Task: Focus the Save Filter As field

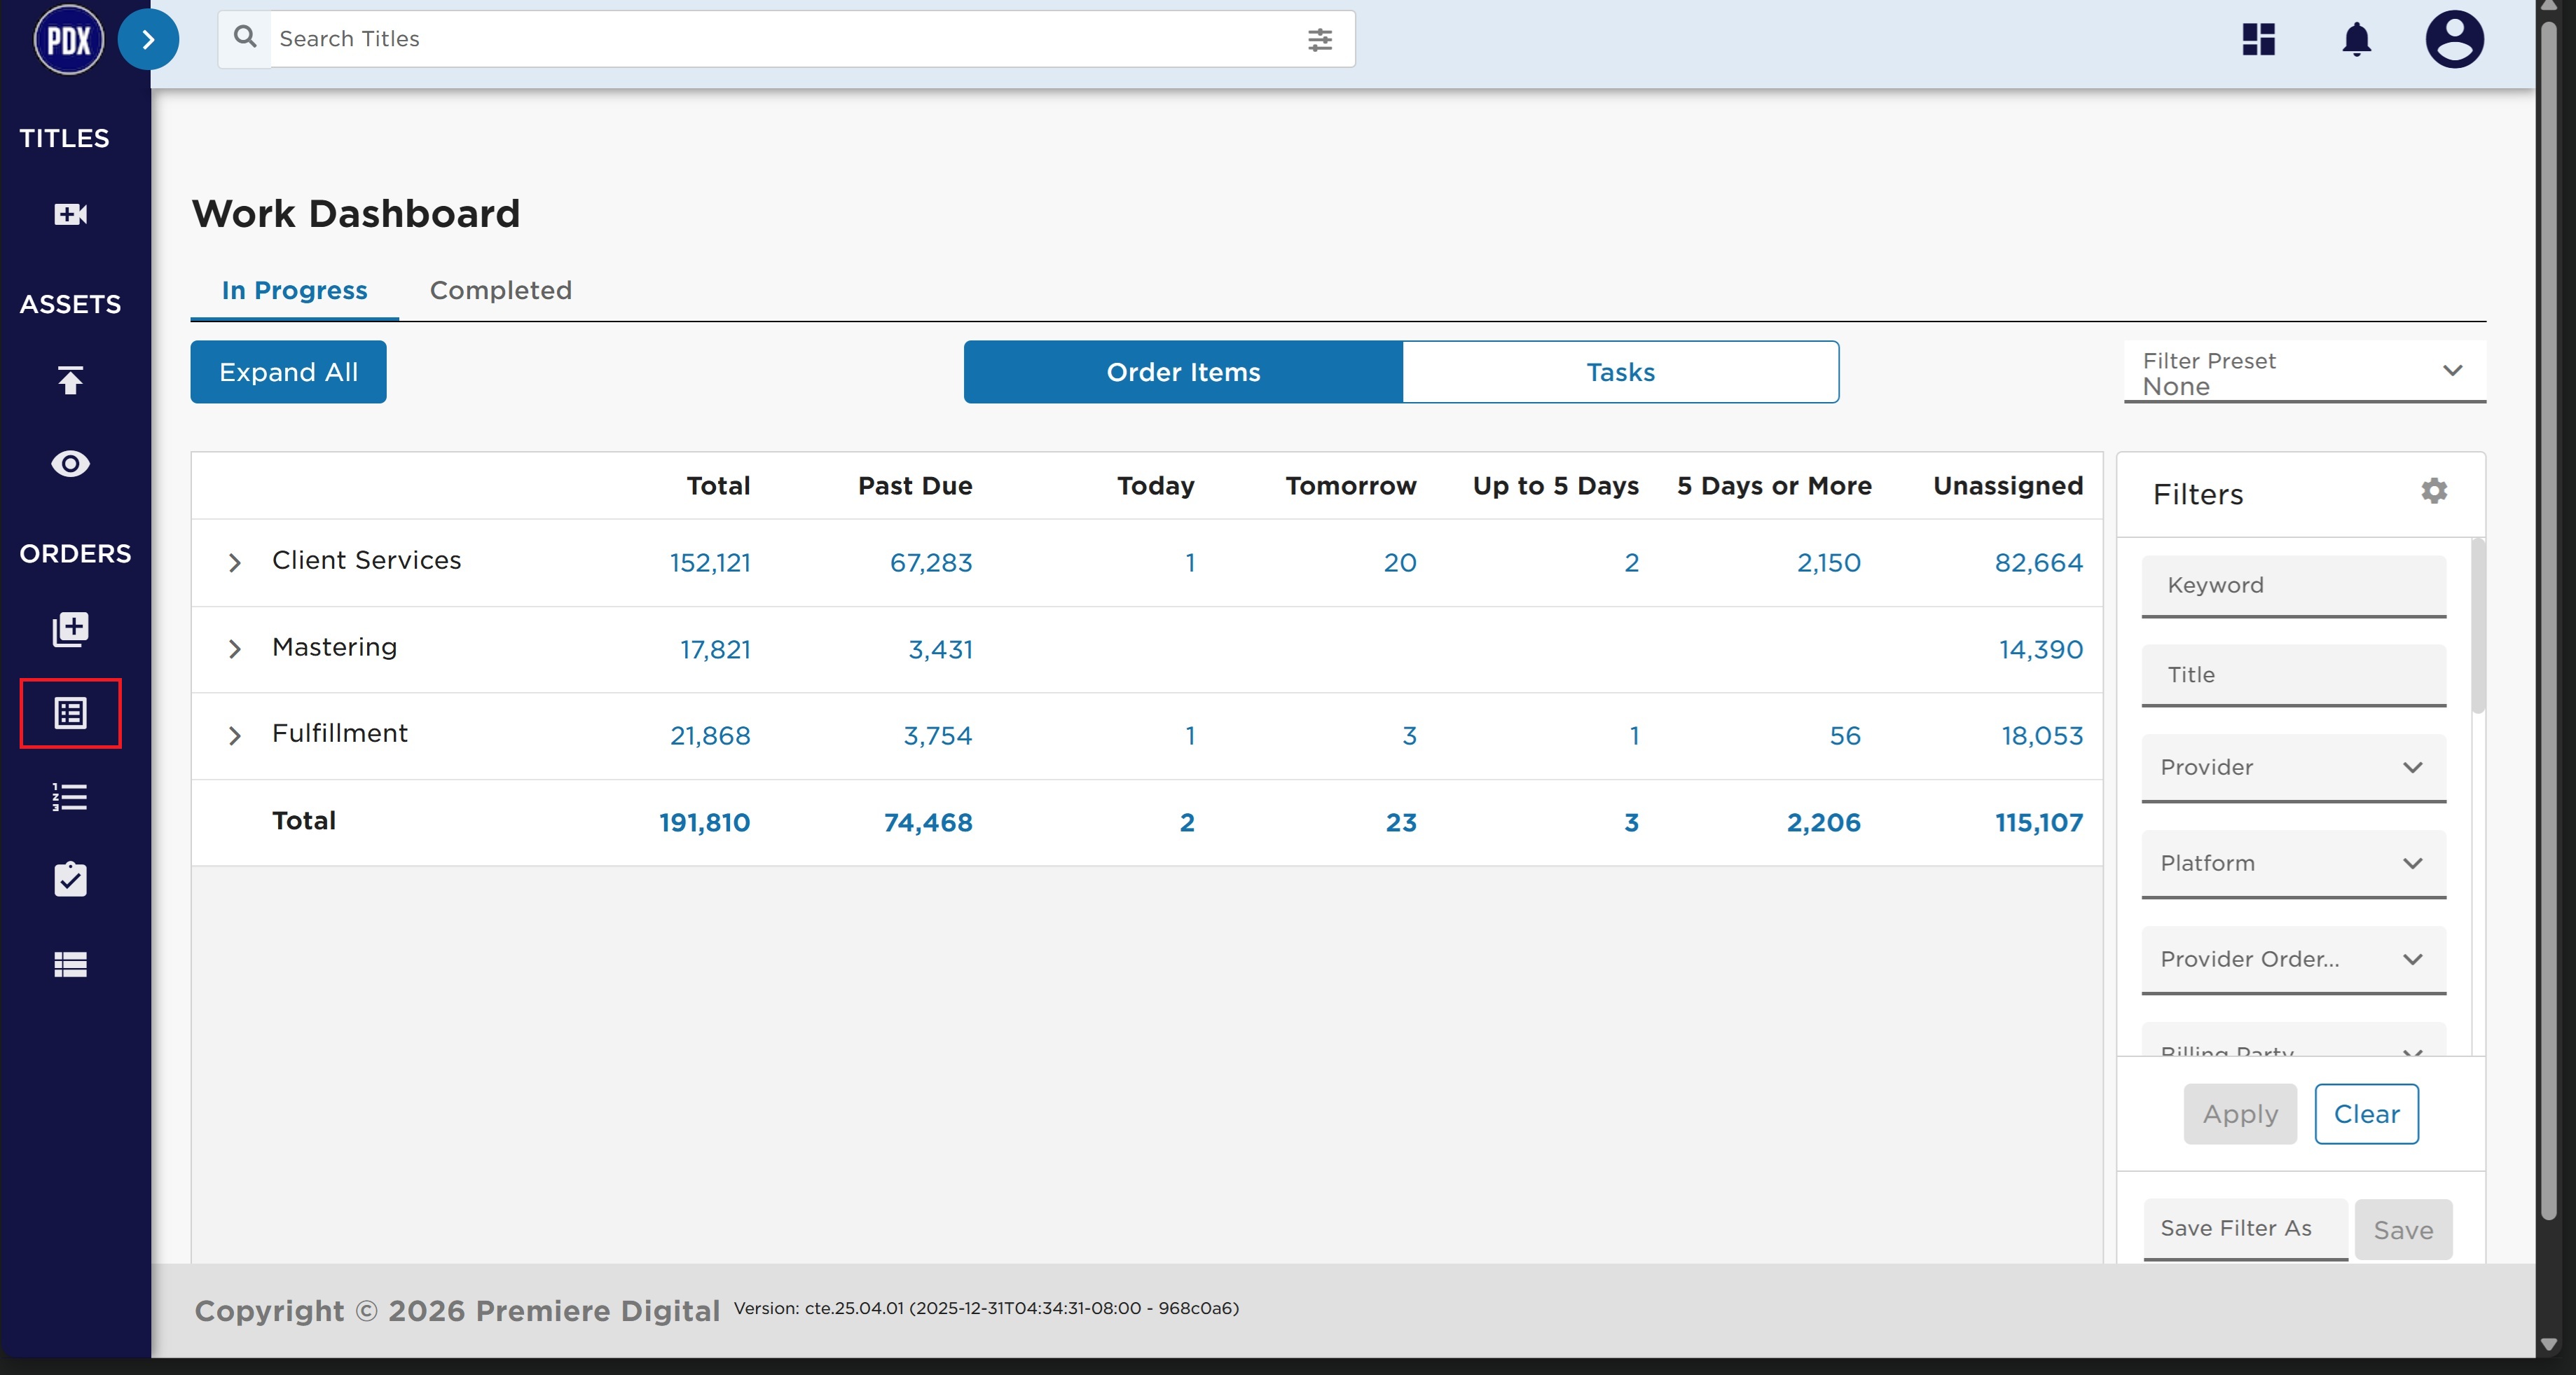Action: click(x=2245, y=1229)
